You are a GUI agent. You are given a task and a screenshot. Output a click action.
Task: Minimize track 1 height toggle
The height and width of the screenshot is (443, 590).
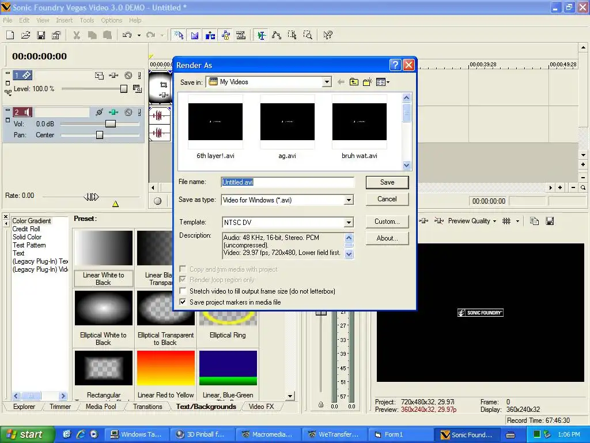[7, 72]
